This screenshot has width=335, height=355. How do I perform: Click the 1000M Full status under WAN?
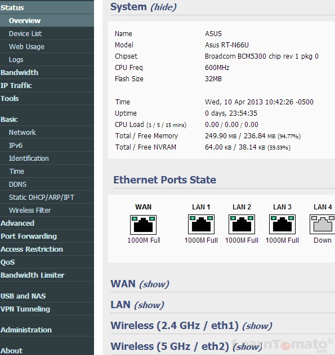pos(144,240)
